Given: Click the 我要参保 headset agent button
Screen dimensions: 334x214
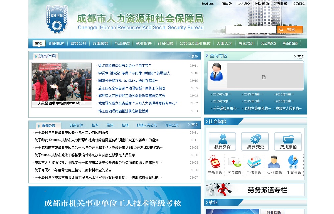Looking at the screenshot, I should pyautogui.click(x=222, y=142).
